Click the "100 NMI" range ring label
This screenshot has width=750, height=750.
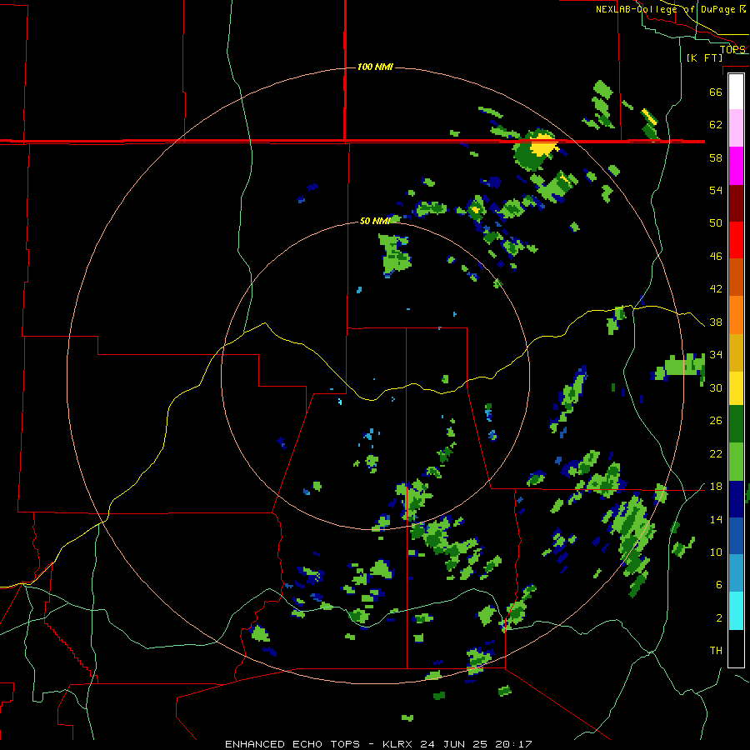tap(375, 67)
